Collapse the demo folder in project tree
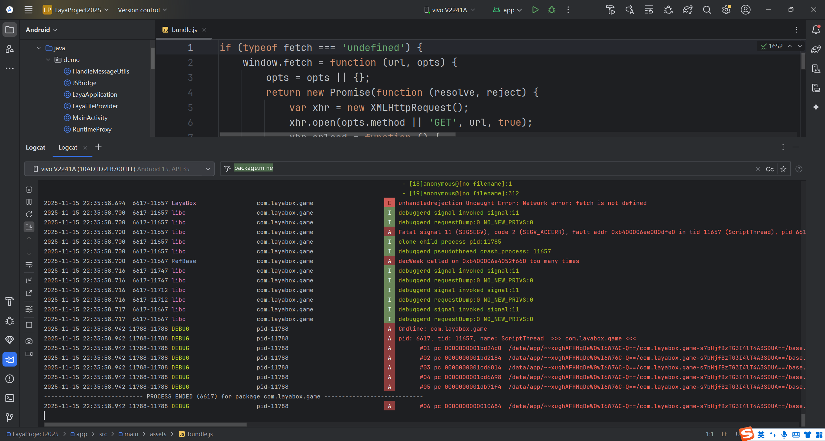 point(48,60)
